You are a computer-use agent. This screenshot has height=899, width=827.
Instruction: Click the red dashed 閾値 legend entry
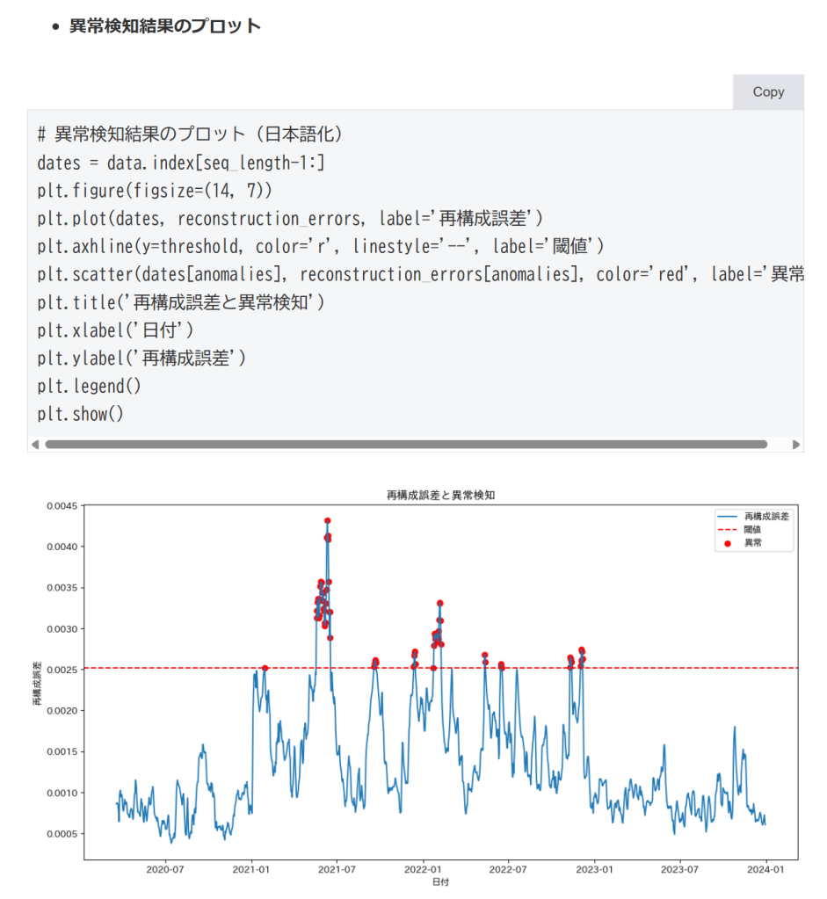point(752,530)
